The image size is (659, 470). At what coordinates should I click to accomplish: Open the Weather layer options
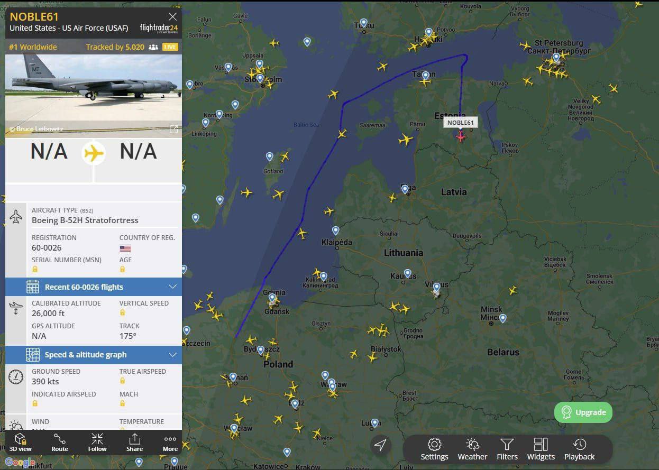click(x=472, y=449)
